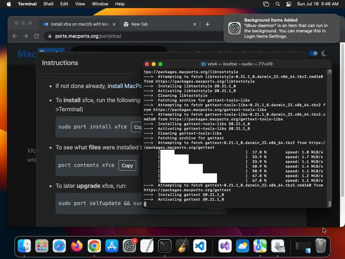Screen dimensions: 345x259
Task: Open TextEdit from the Dock
Action: [x=147, y=246]
